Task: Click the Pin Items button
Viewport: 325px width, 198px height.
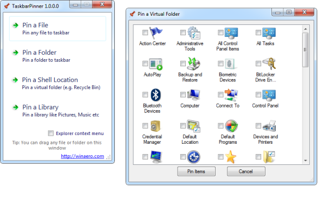Action: tap(196, 171)
